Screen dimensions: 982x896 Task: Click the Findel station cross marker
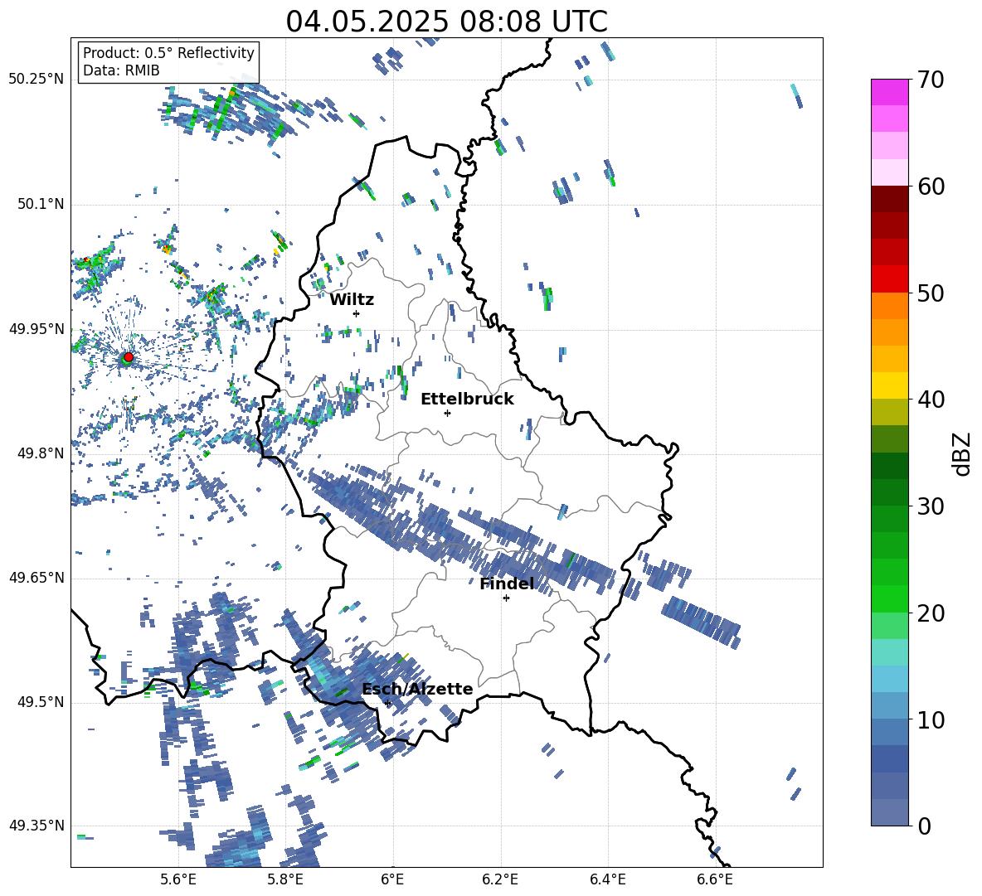tap(506, 598)
